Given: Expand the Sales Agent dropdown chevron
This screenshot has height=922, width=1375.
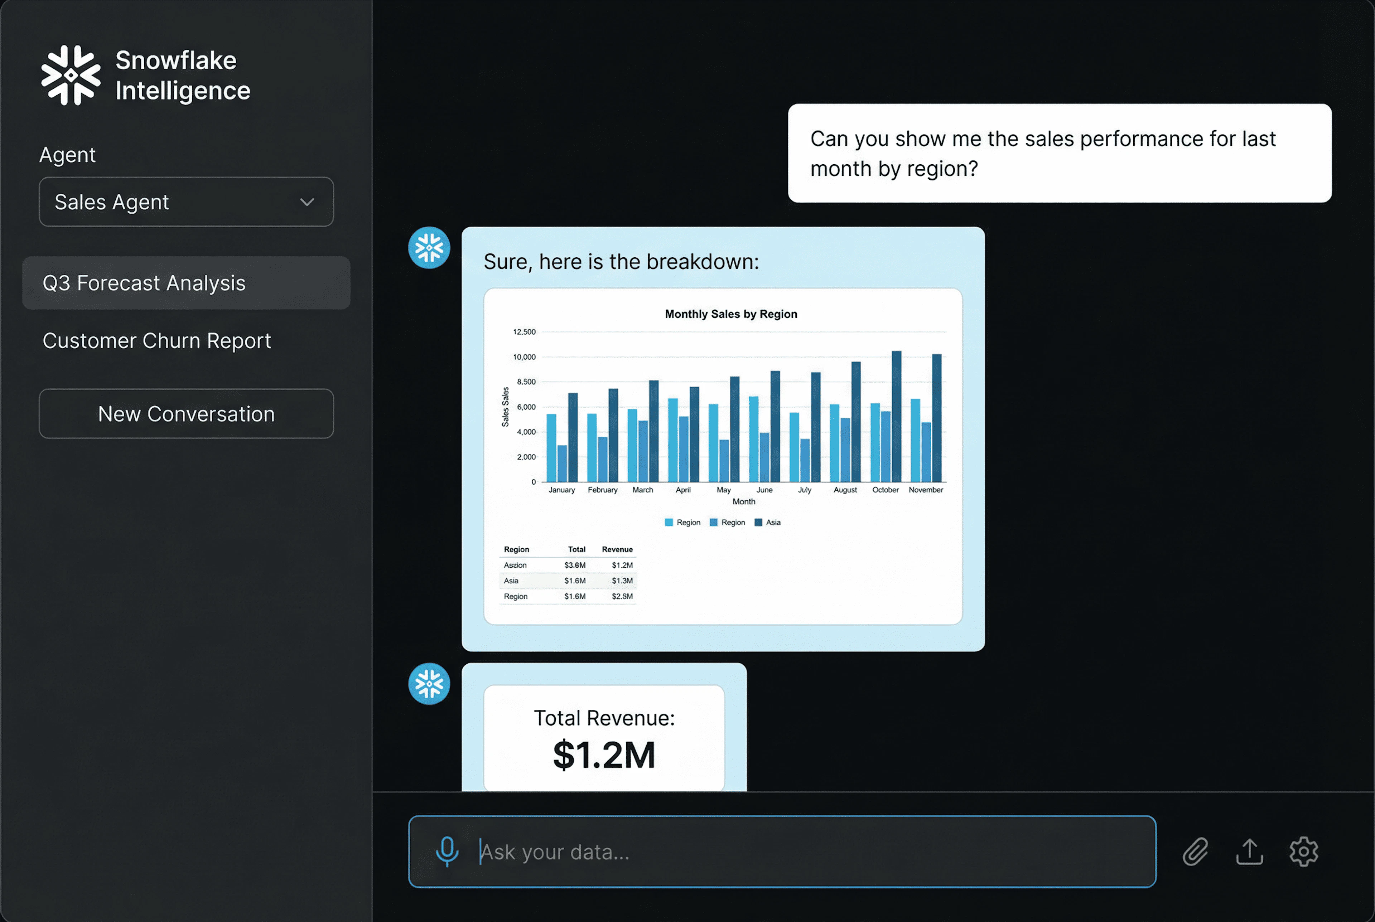Looking at the screenshot, I should (x=307, y=202).
